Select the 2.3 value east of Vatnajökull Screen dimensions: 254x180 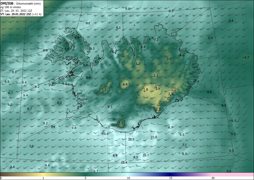click(x=170, y=94)
